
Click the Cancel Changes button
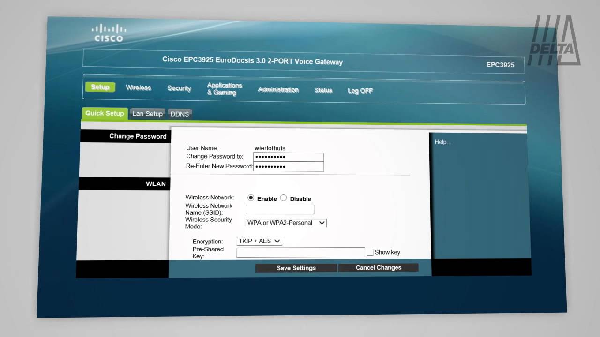coord(378,267)
